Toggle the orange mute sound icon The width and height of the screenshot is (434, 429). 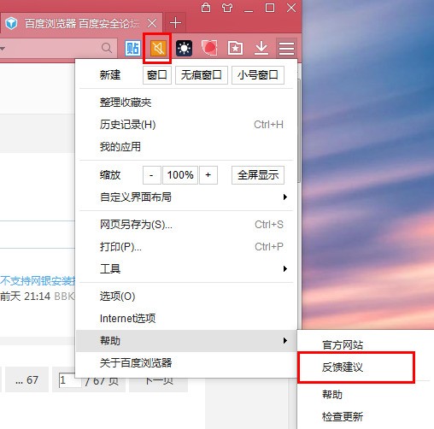click(157, 48)
